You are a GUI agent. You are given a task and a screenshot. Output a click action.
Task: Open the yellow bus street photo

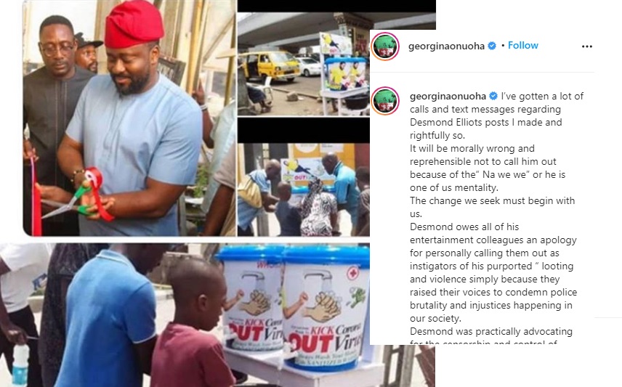[304, 64]
